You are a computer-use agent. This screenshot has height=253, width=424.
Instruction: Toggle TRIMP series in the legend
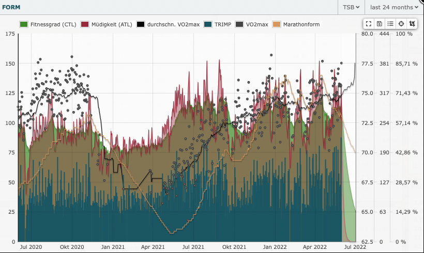220,24
